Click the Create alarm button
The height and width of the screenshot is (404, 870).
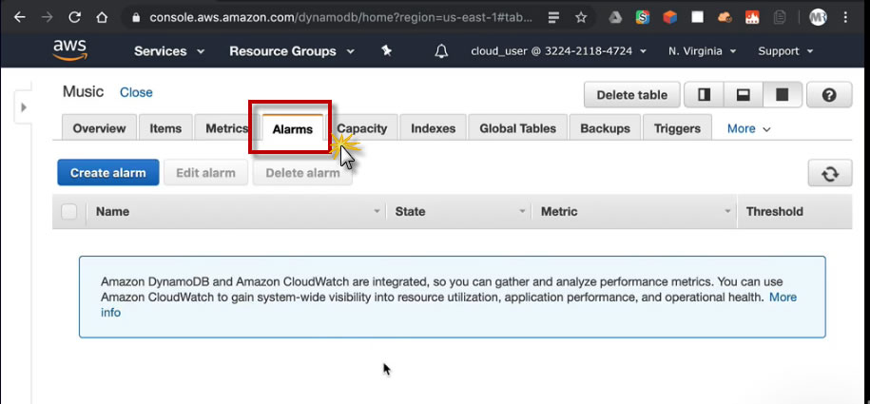click(108, 173)
